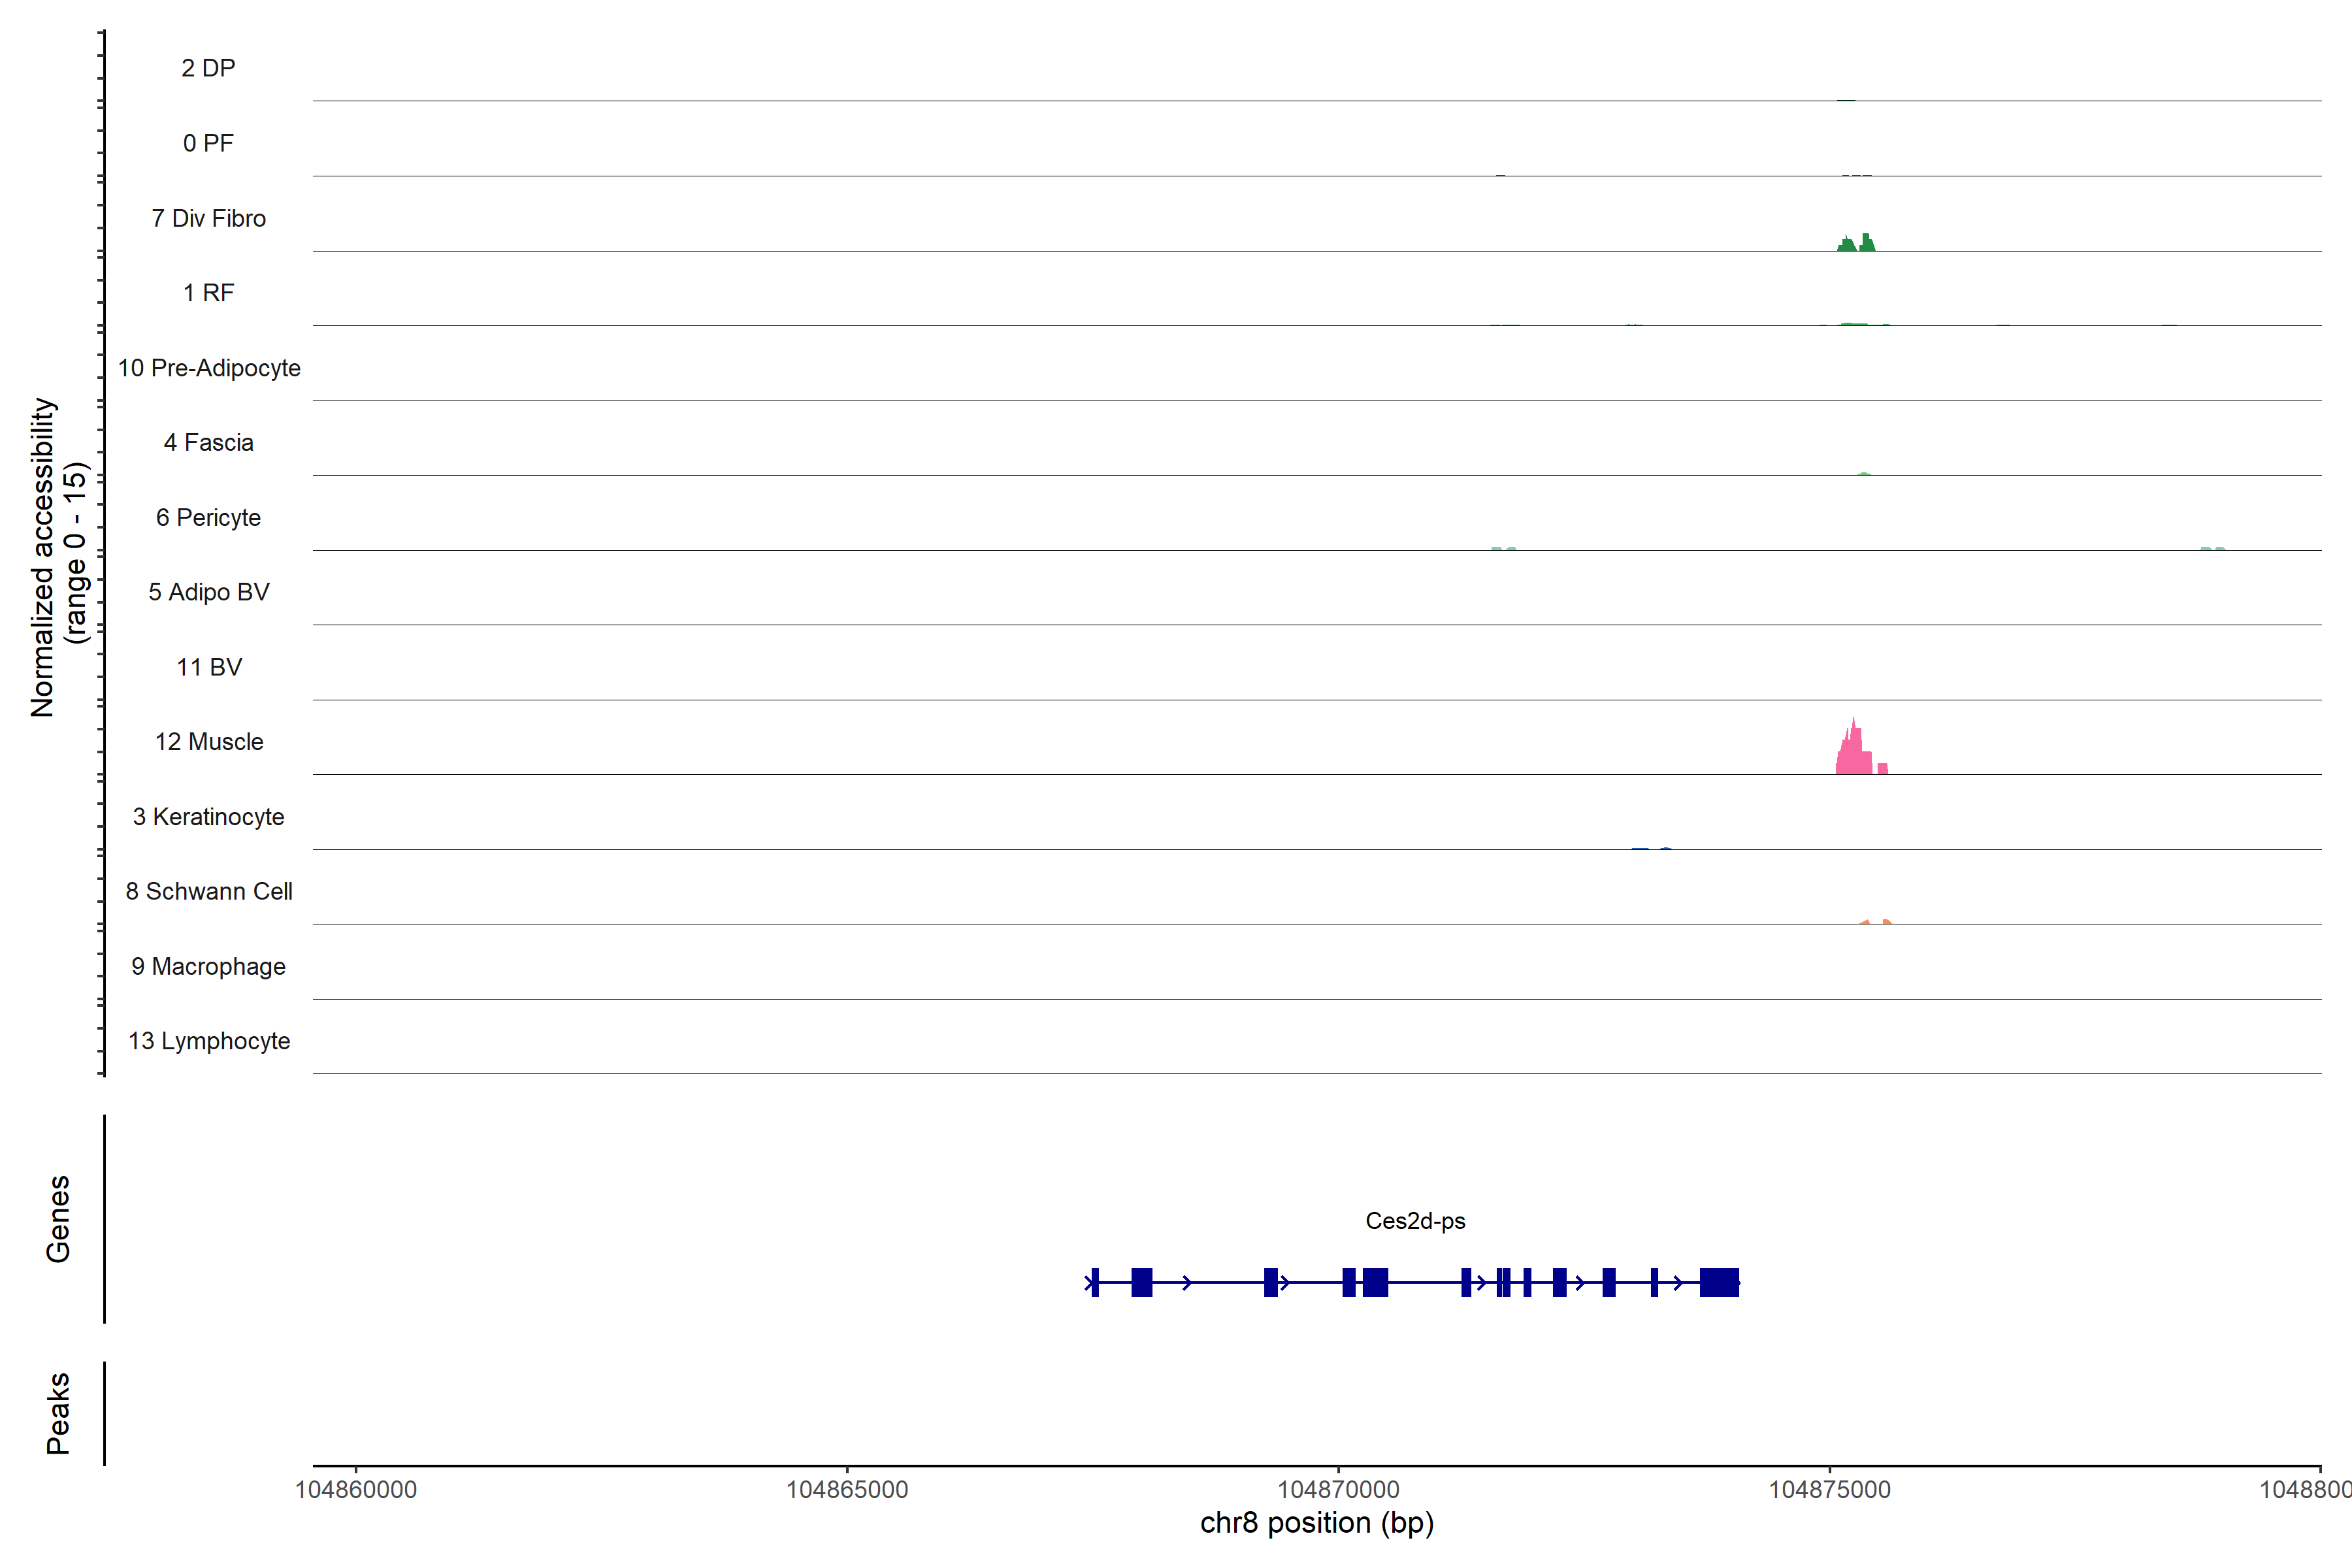Click the 5 Adipo BV track label
Viewport: 2352px width, 1568px height.
[209, 592]
